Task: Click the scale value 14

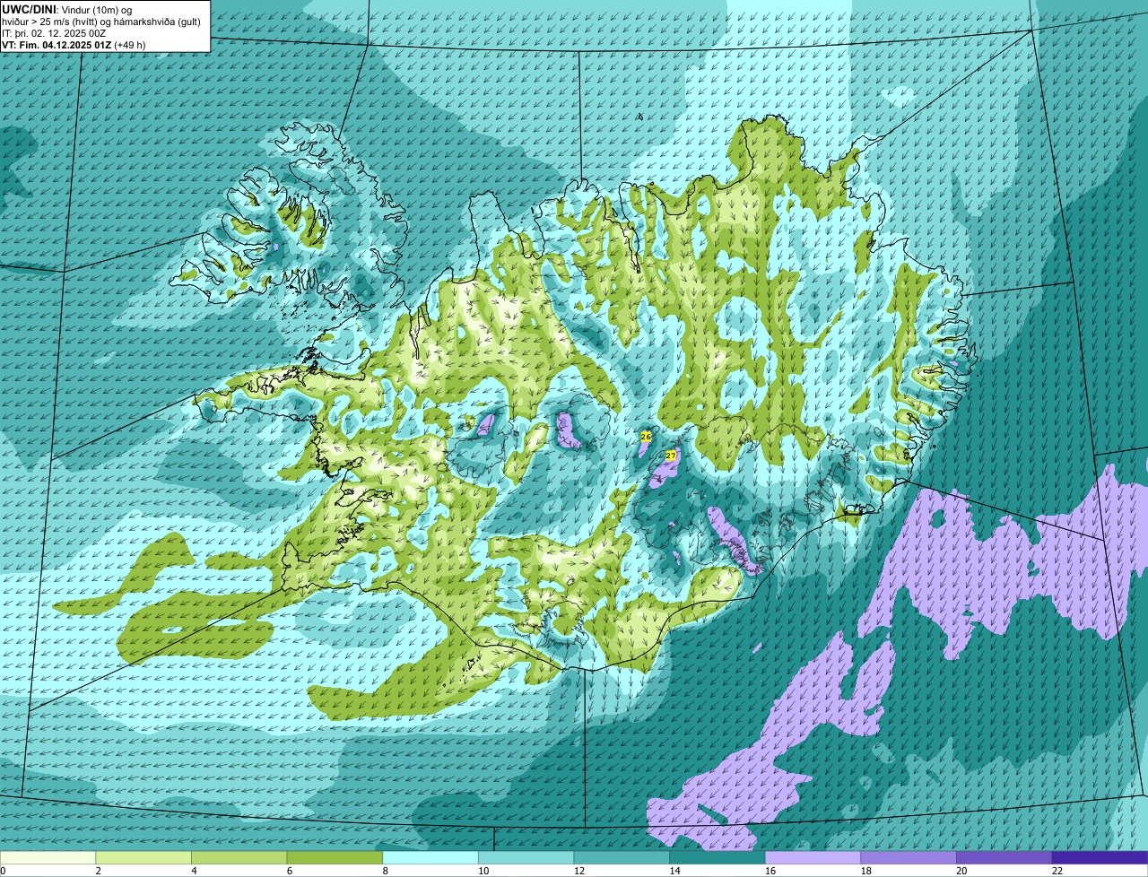Action: 674,871
